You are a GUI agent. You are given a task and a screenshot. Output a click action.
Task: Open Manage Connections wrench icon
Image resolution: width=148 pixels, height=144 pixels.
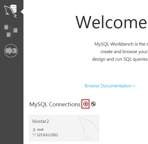(x=93, y=104)
